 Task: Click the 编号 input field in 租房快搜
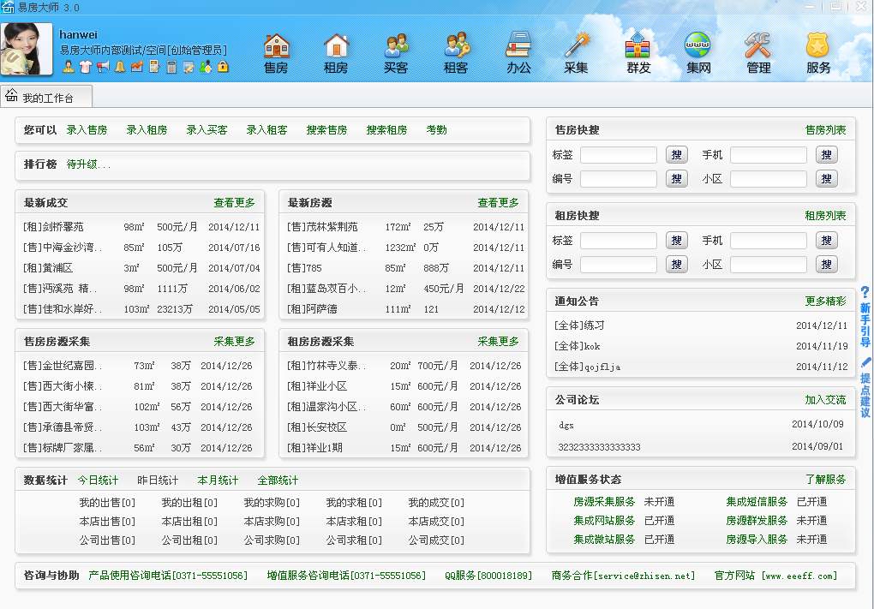pos(619,265)
